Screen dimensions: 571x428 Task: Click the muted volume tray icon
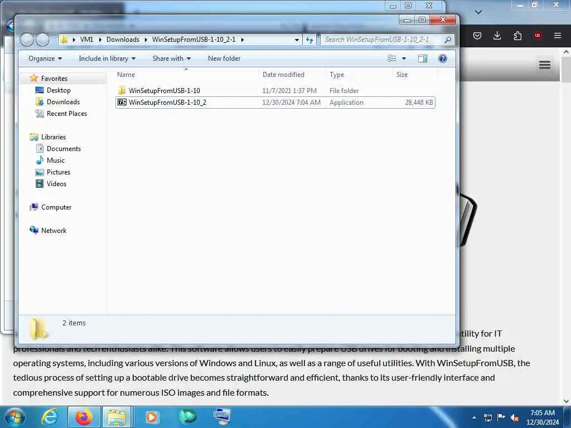pyautogui.click(x=515, y=418)
